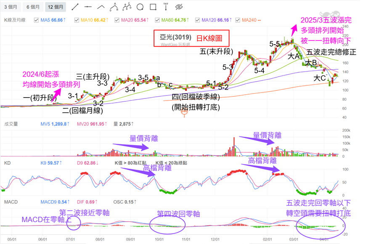Image resolution: width=366 pixels, height=244 pixels.
Task: Click the K9 59.57 value
Action: coord(51,163)
